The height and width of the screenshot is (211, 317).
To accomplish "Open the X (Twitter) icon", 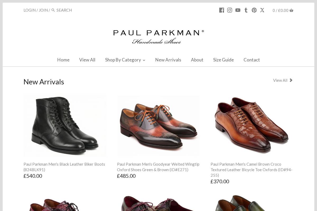I will point(262,10).
